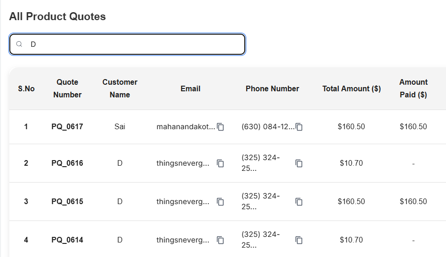The height and width of the screenshot is (257, 446).
Task: Copy phone number in row PQ_0616
Action: [x=299, y=163]
